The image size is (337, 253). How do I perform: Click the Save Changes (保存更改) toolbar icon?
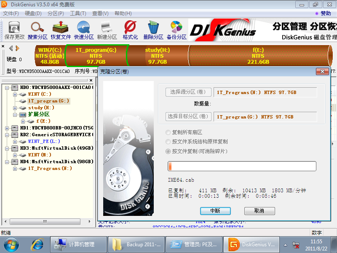pos(14,30)
